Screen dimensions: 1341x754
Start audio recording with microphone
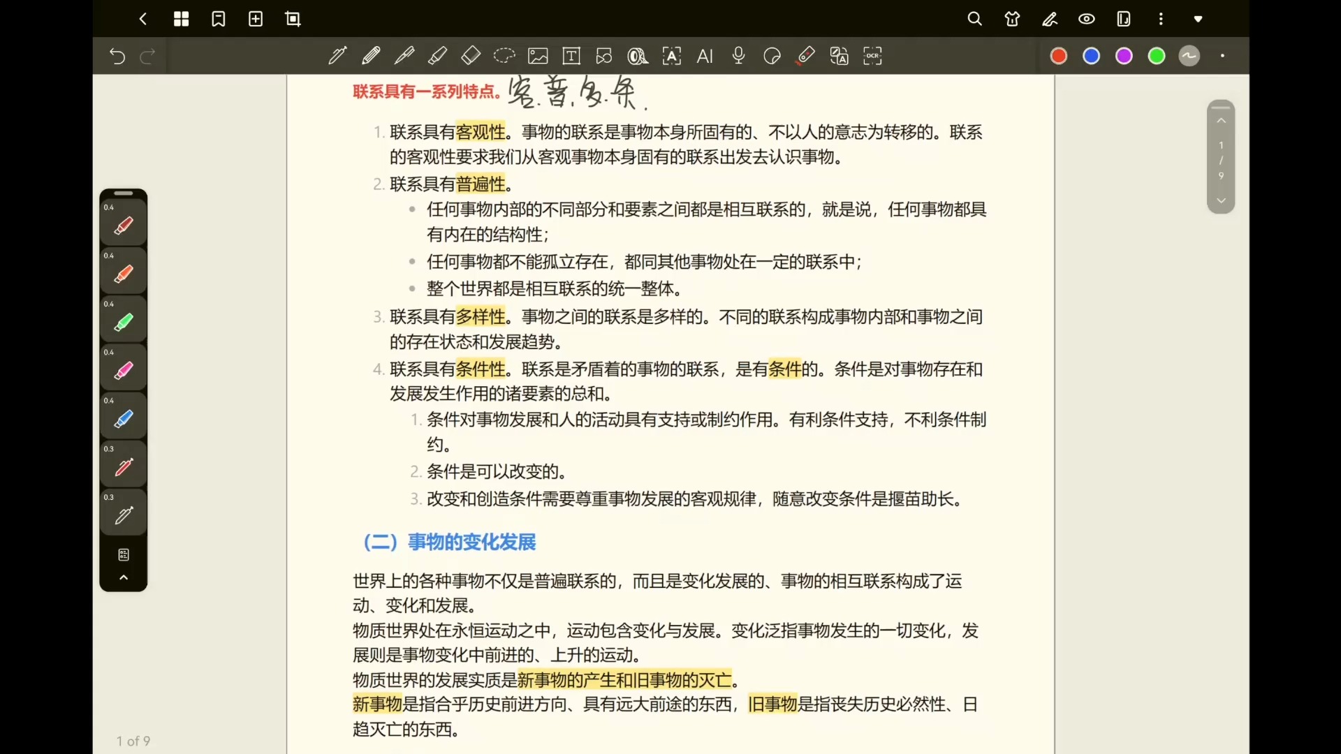(739, 56)
